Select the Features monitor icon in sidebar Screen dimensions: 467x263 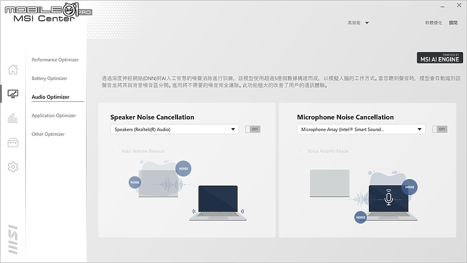(13, 94)
